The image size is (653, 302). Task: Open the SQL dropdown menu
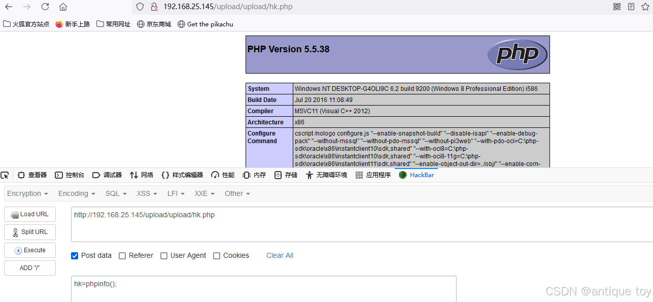116,193
